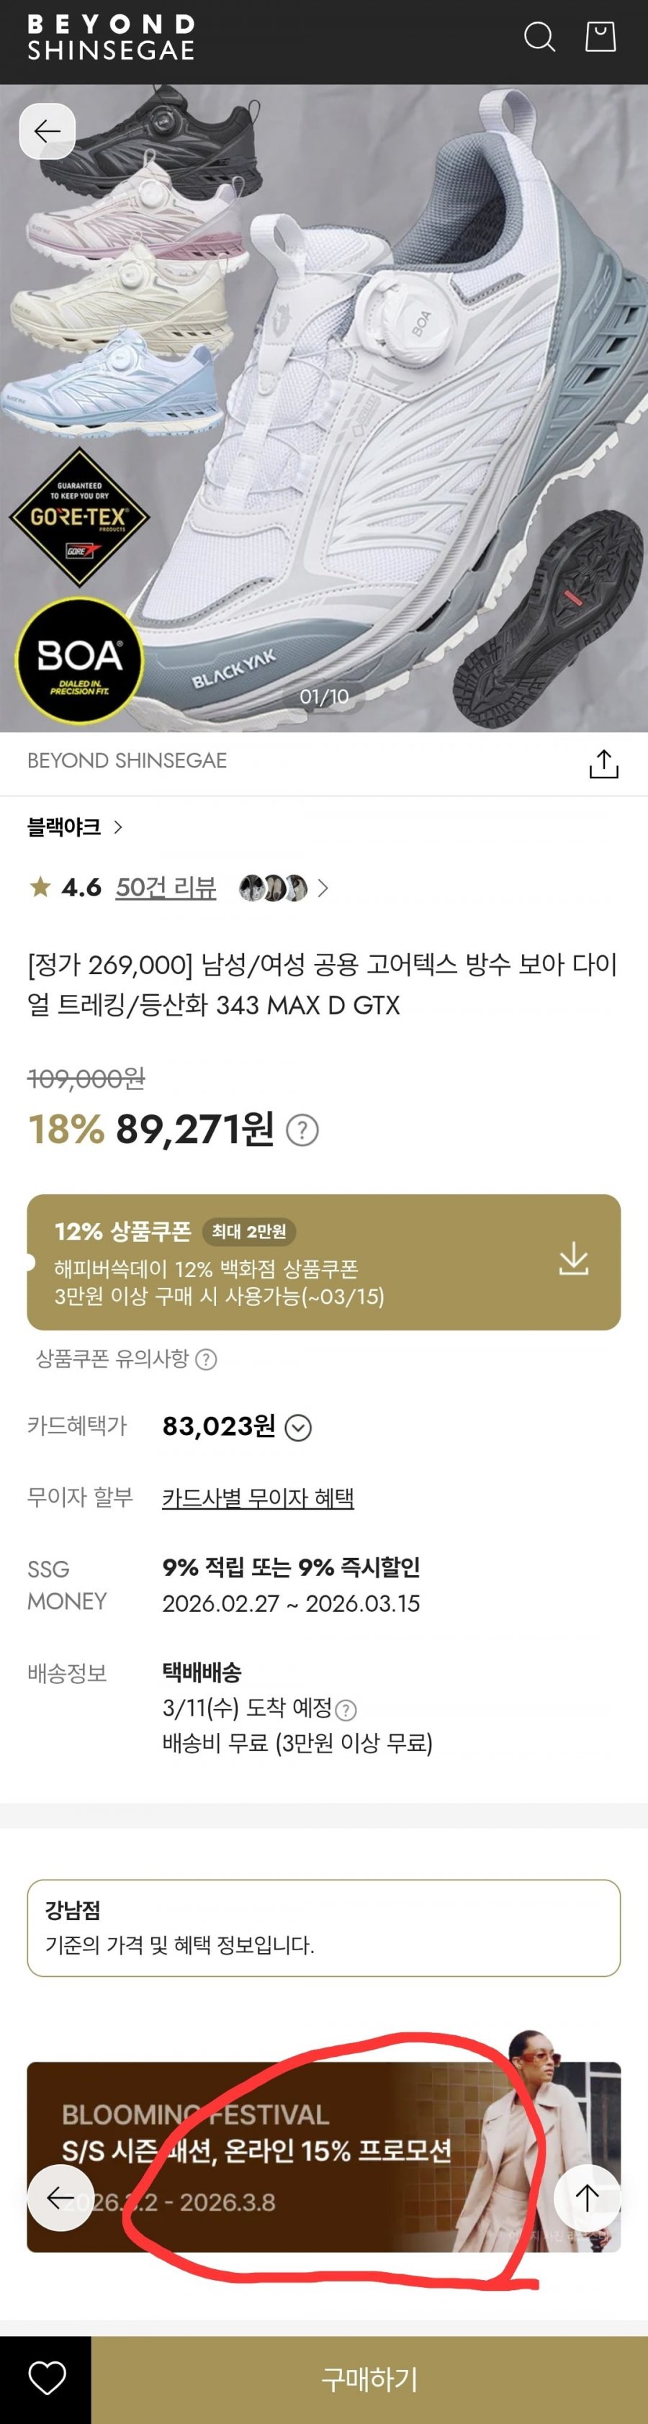Image resolution: width=648 pixels, height=2424 pixels.
Task: Open the shopping bag cart
Action: (600, 37)
